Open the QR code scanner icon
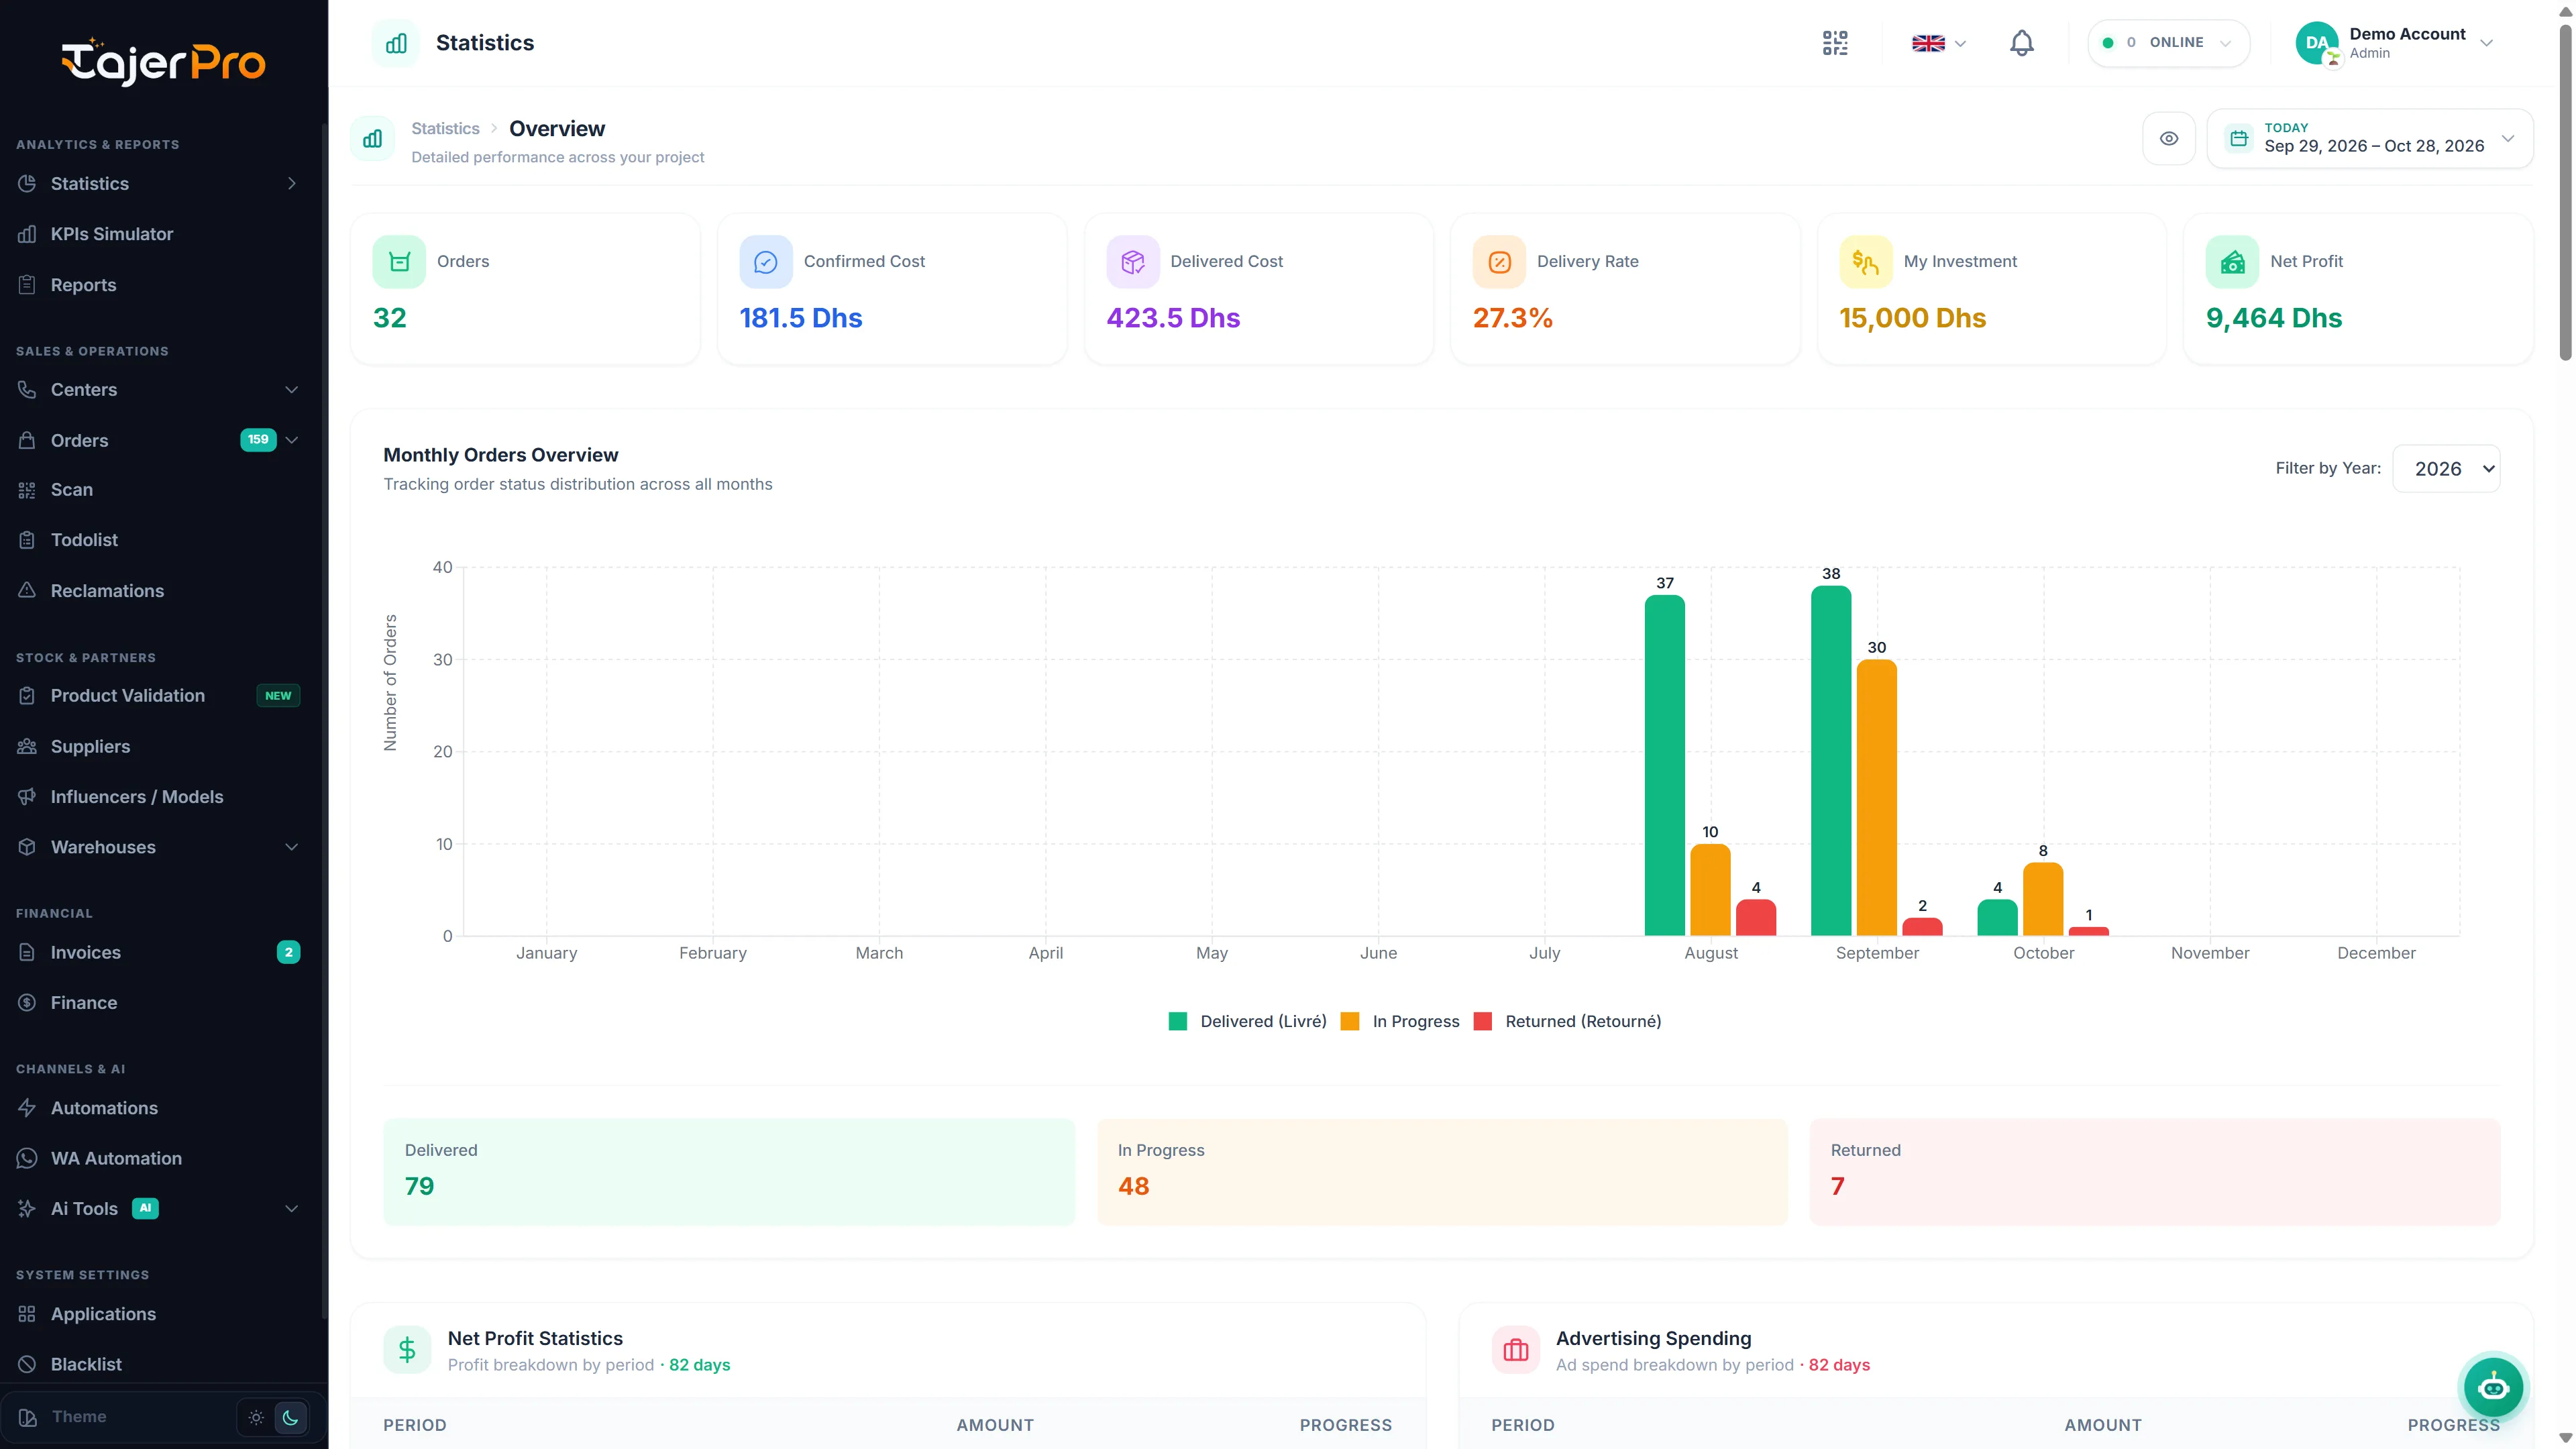Image resolution: width=2576 pixels, height=1449 pixels. pyautogui.click(x=1835, y=43)
